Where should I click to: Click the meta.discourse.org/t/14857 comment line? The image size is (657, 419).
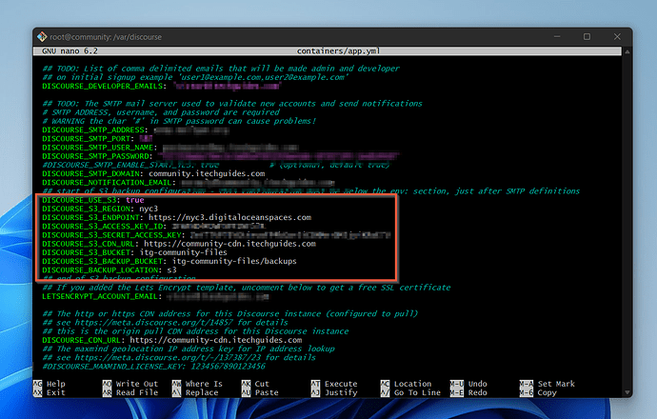165,323
